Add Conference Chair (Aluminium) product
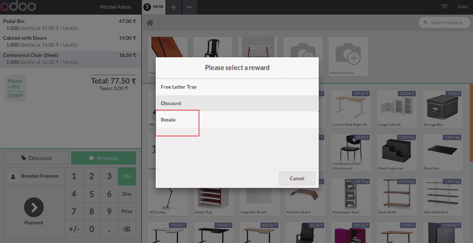473x243 pixels. tap(351, 153)
